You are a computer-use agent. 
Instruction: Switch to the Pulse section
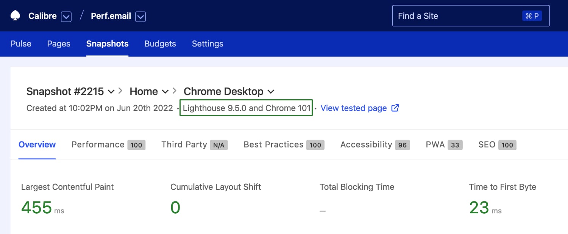20,44
